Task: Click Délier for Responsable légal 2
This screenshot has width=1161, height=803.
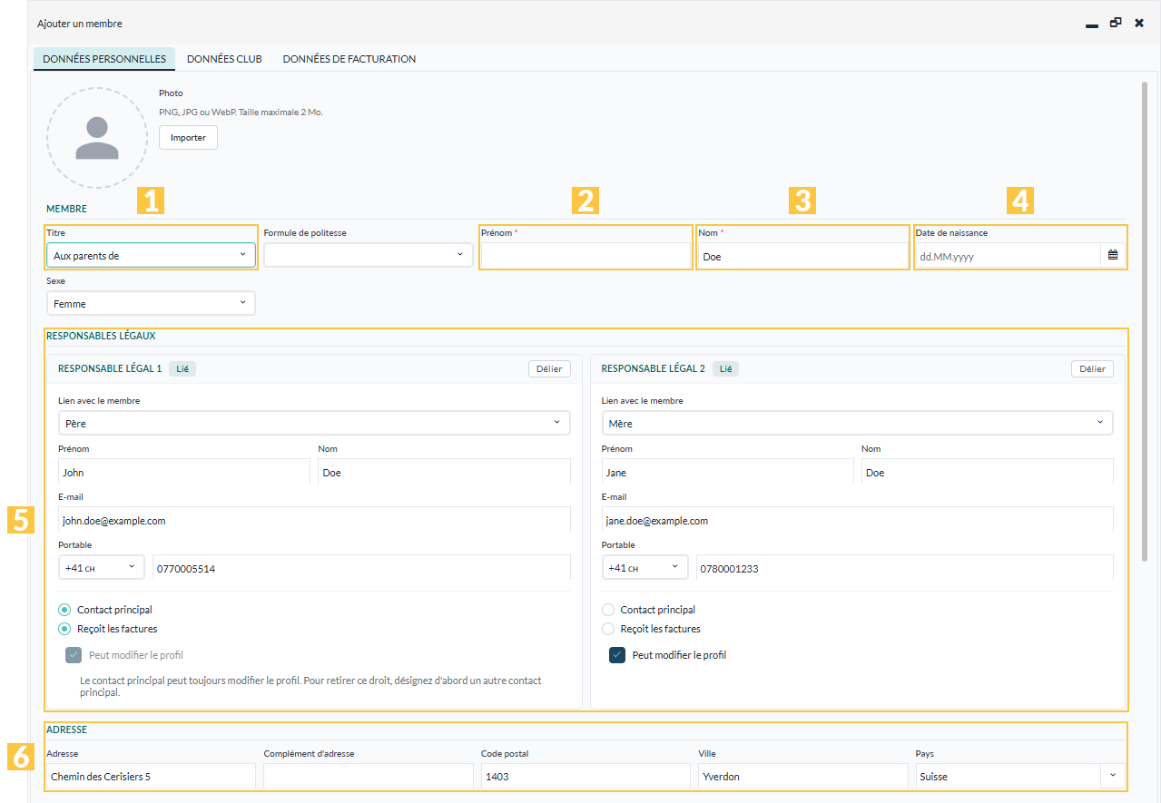Action: [1092, 368]
